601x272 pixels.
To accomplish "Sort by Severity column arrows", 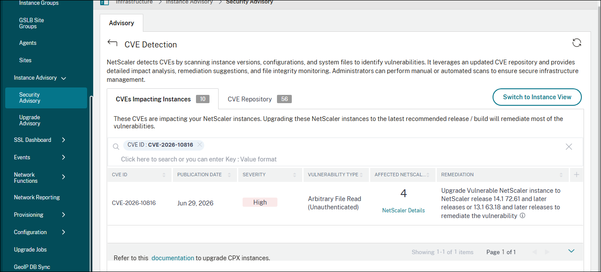I will [294, 175].
